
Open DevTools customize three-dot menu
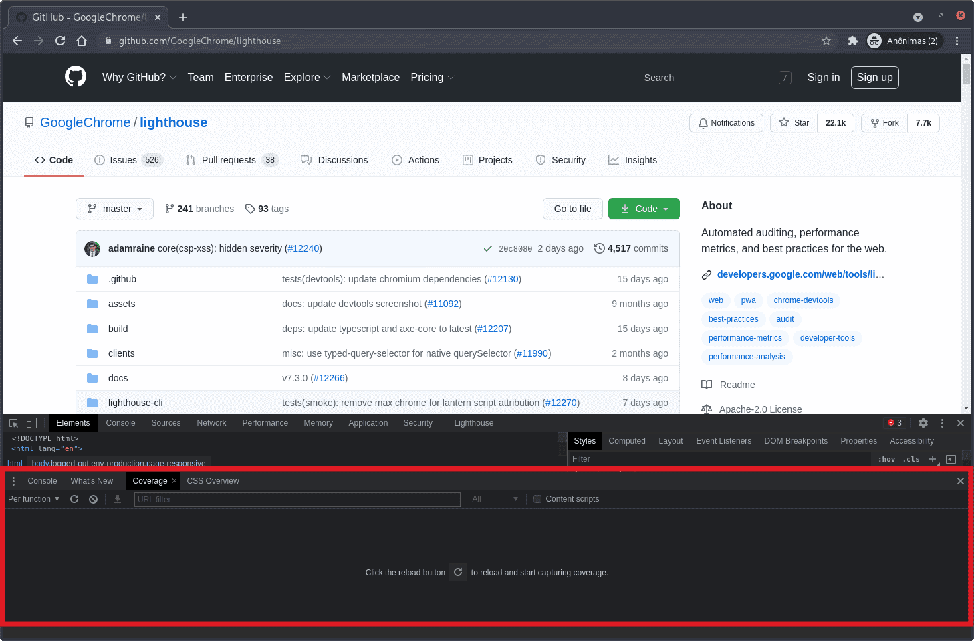[942, 423]
